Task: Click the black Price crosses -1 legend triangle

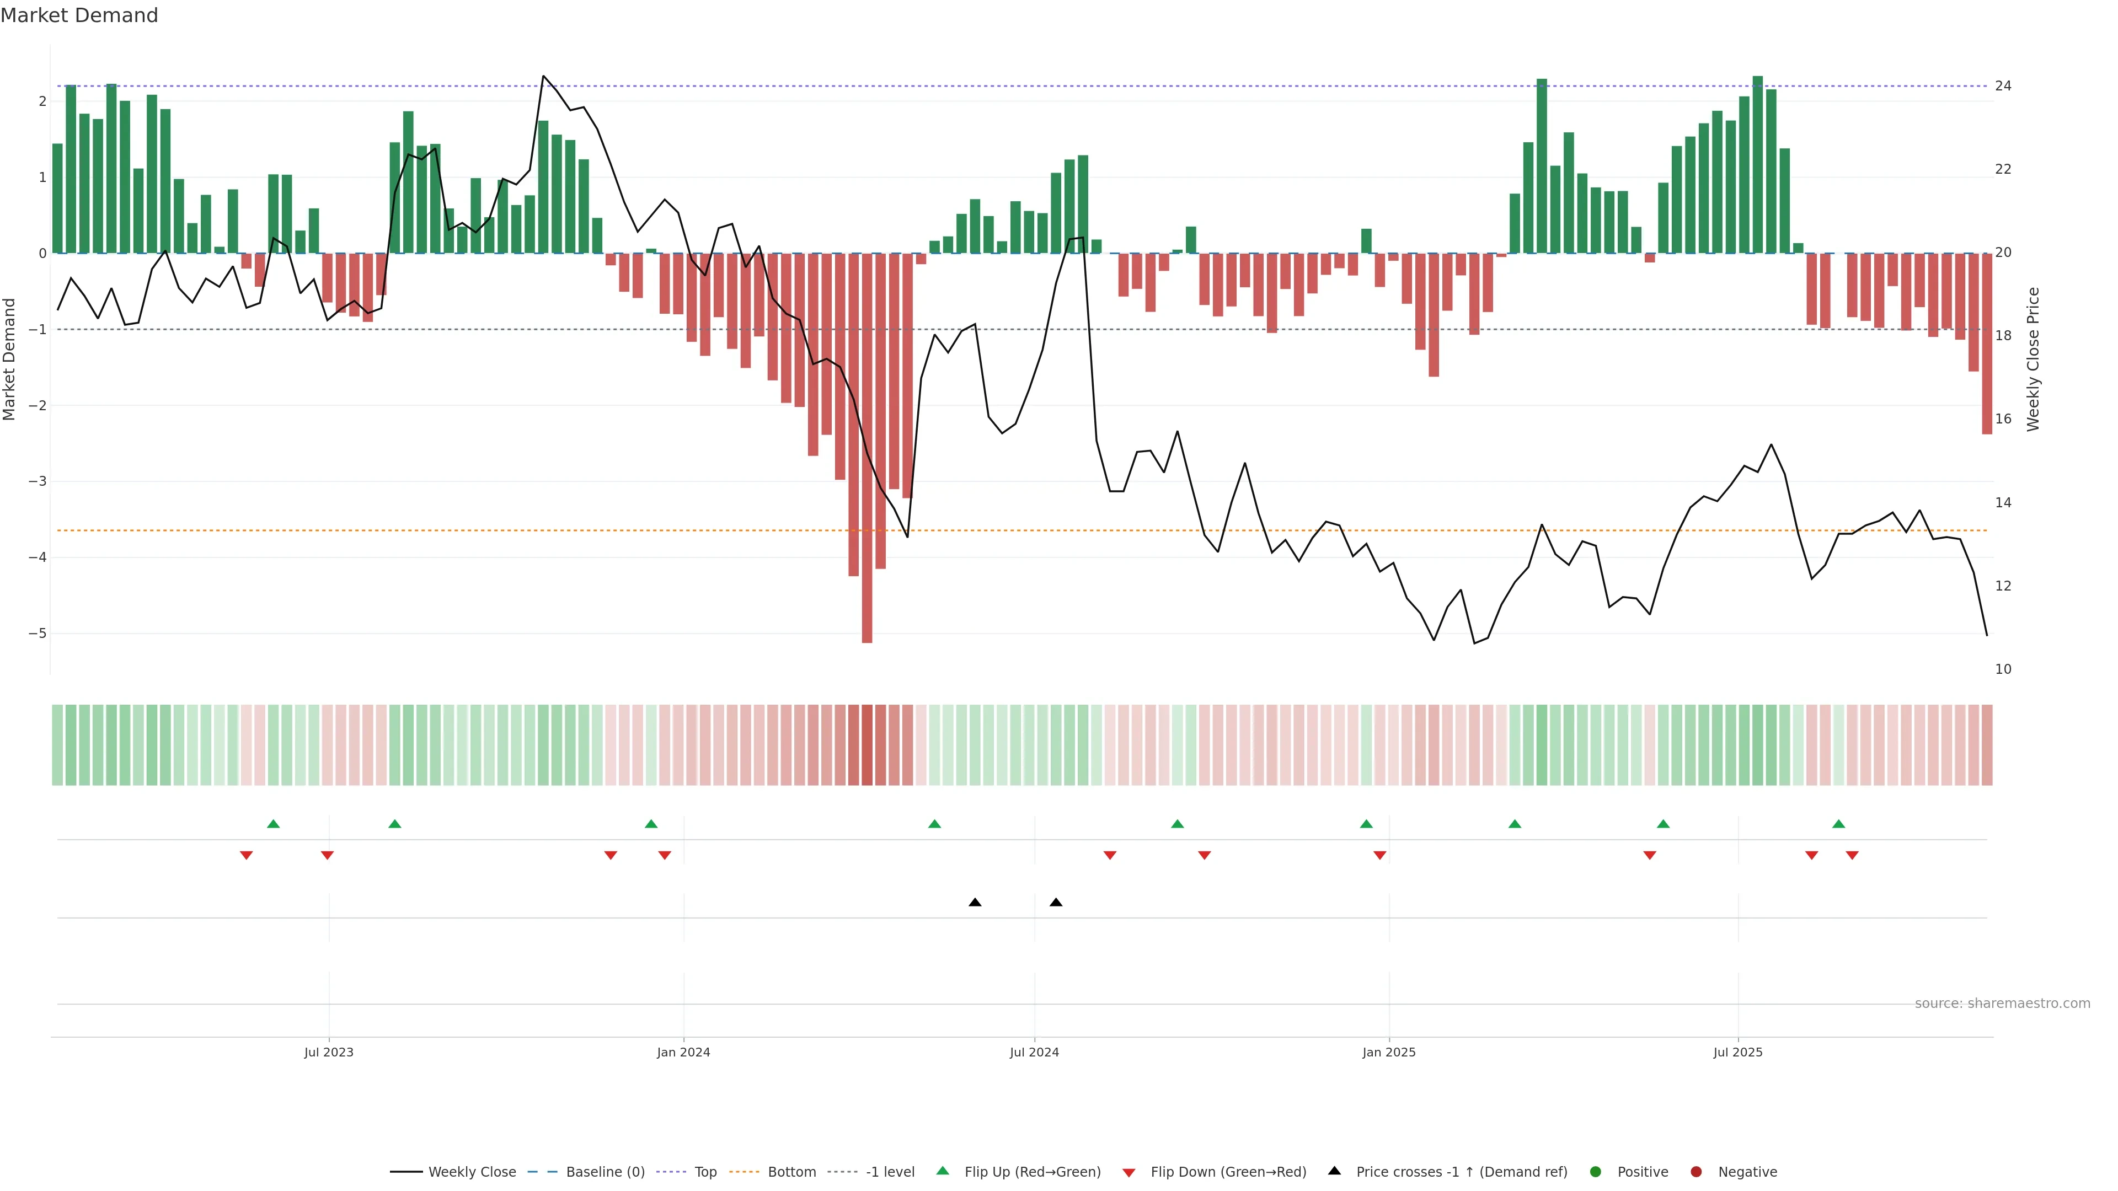Action: click(1334, 1171)
